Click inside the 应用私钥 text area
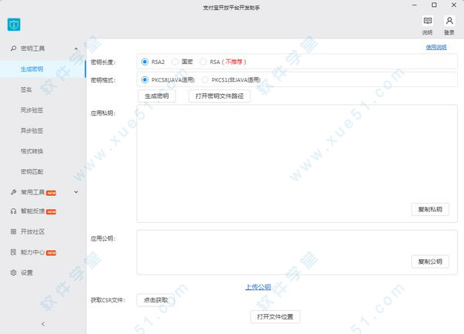This screenshot has height=334, width=464. coord(297,164)
